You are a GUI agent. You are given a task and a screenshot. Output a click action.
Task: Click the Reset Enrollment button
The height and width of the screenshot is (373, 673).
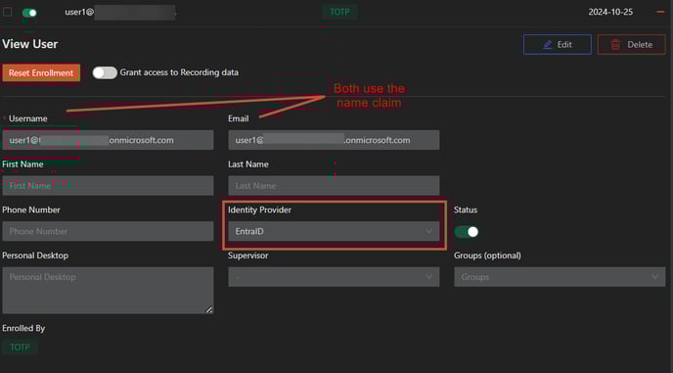tap(41, 73)
